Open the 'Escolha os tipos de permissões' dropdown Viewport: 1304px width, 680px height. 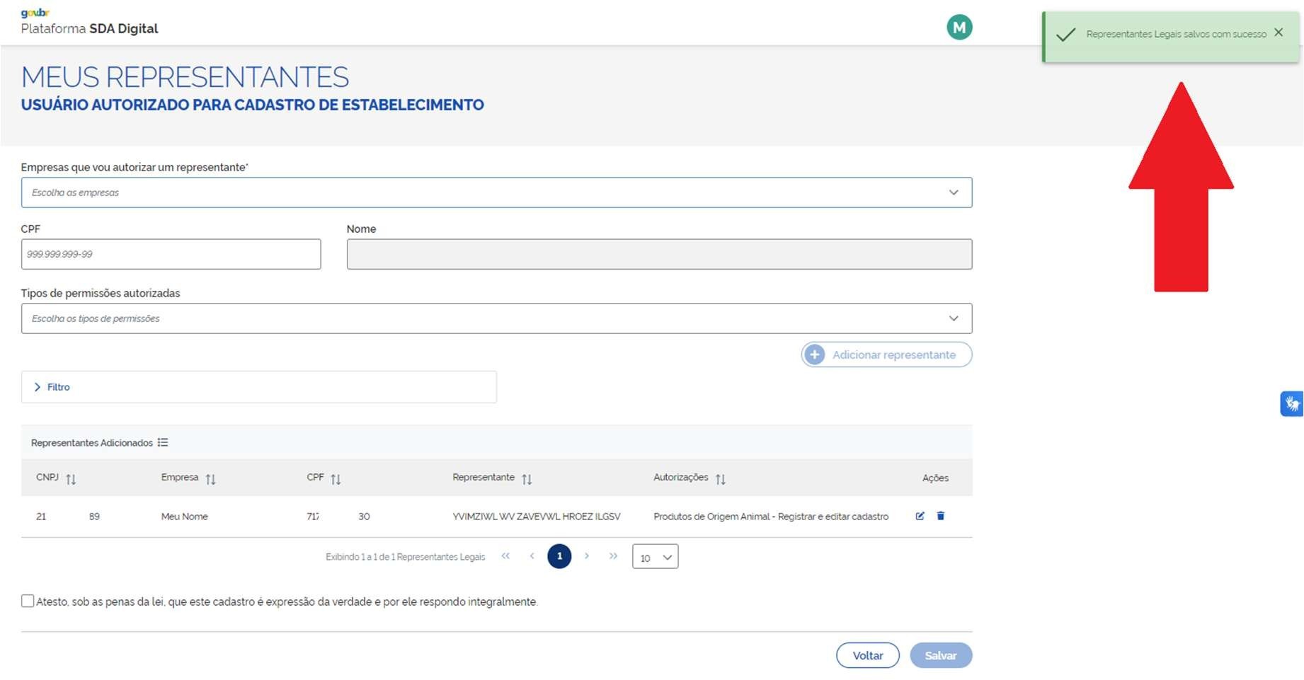pos(496,318)
